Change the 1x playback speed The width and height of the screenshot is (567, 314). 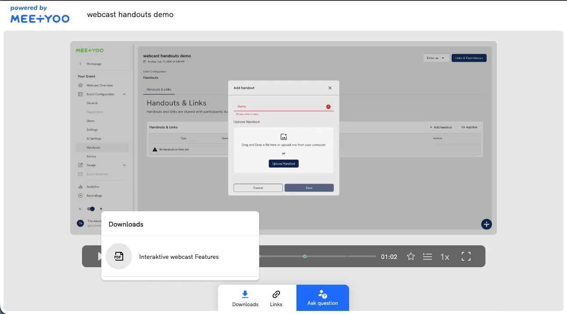click(445, 257)
